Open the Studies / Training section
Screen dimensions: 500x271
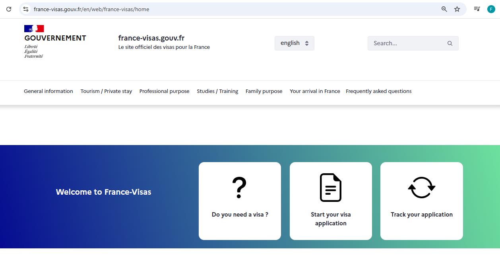click(217, 91)
